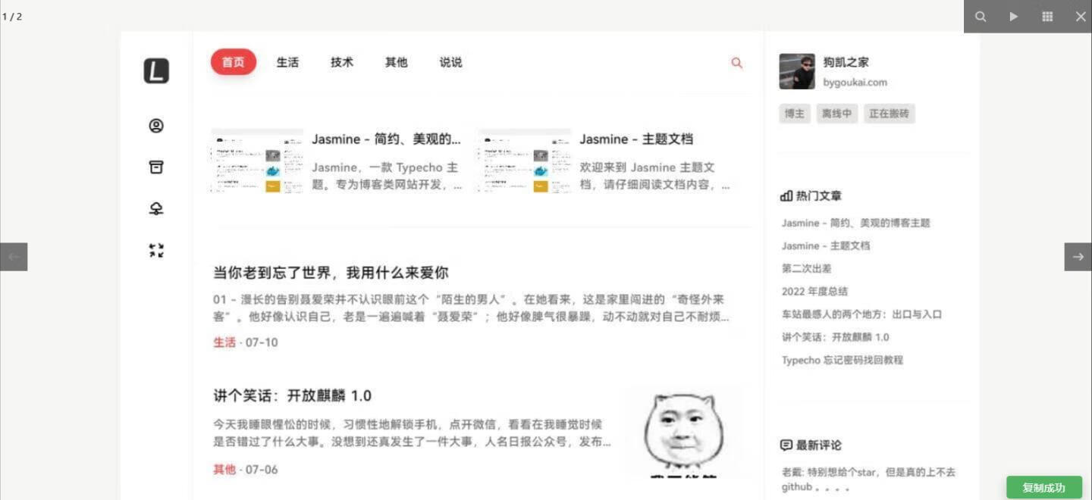
Task: Click the 07-10 date of first article
Action: point(262,342)
